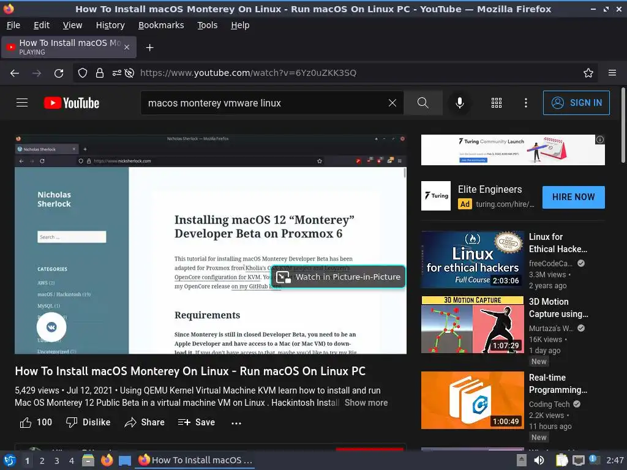Click the ad info icon on the Turing banner
The height and width of the screenshot is (470, 627).
(x=600, y=140)
